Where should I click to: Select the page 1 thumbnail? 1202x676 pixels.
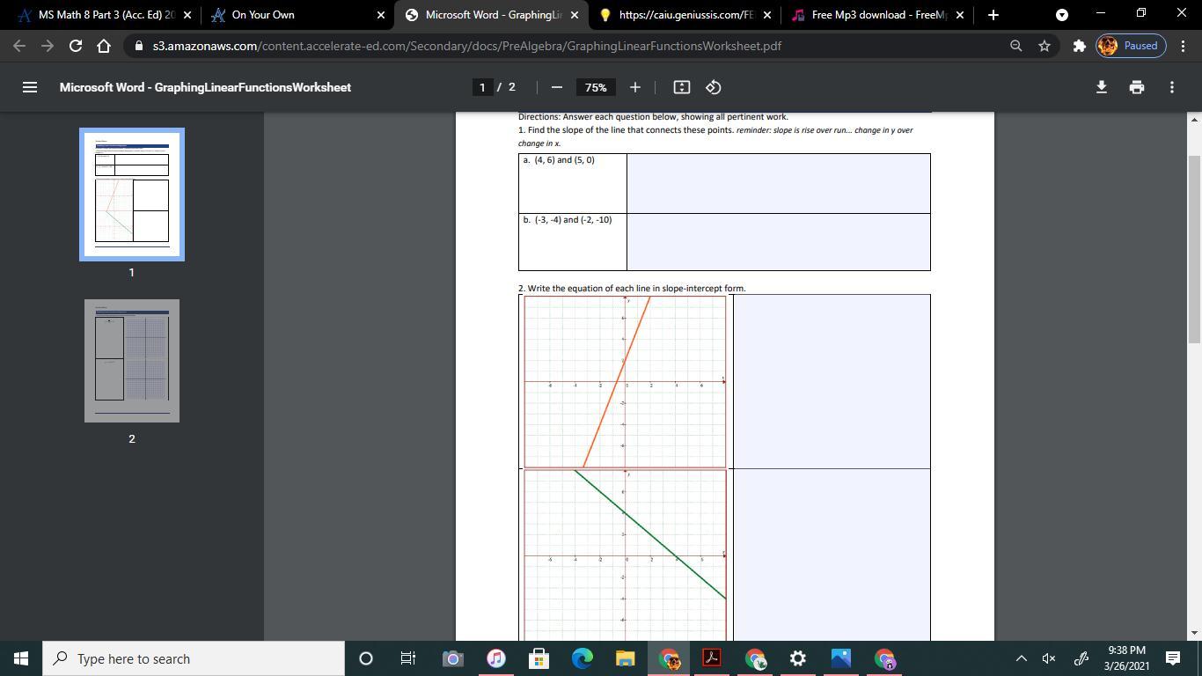pyautogui.click(x=132, y=195)
